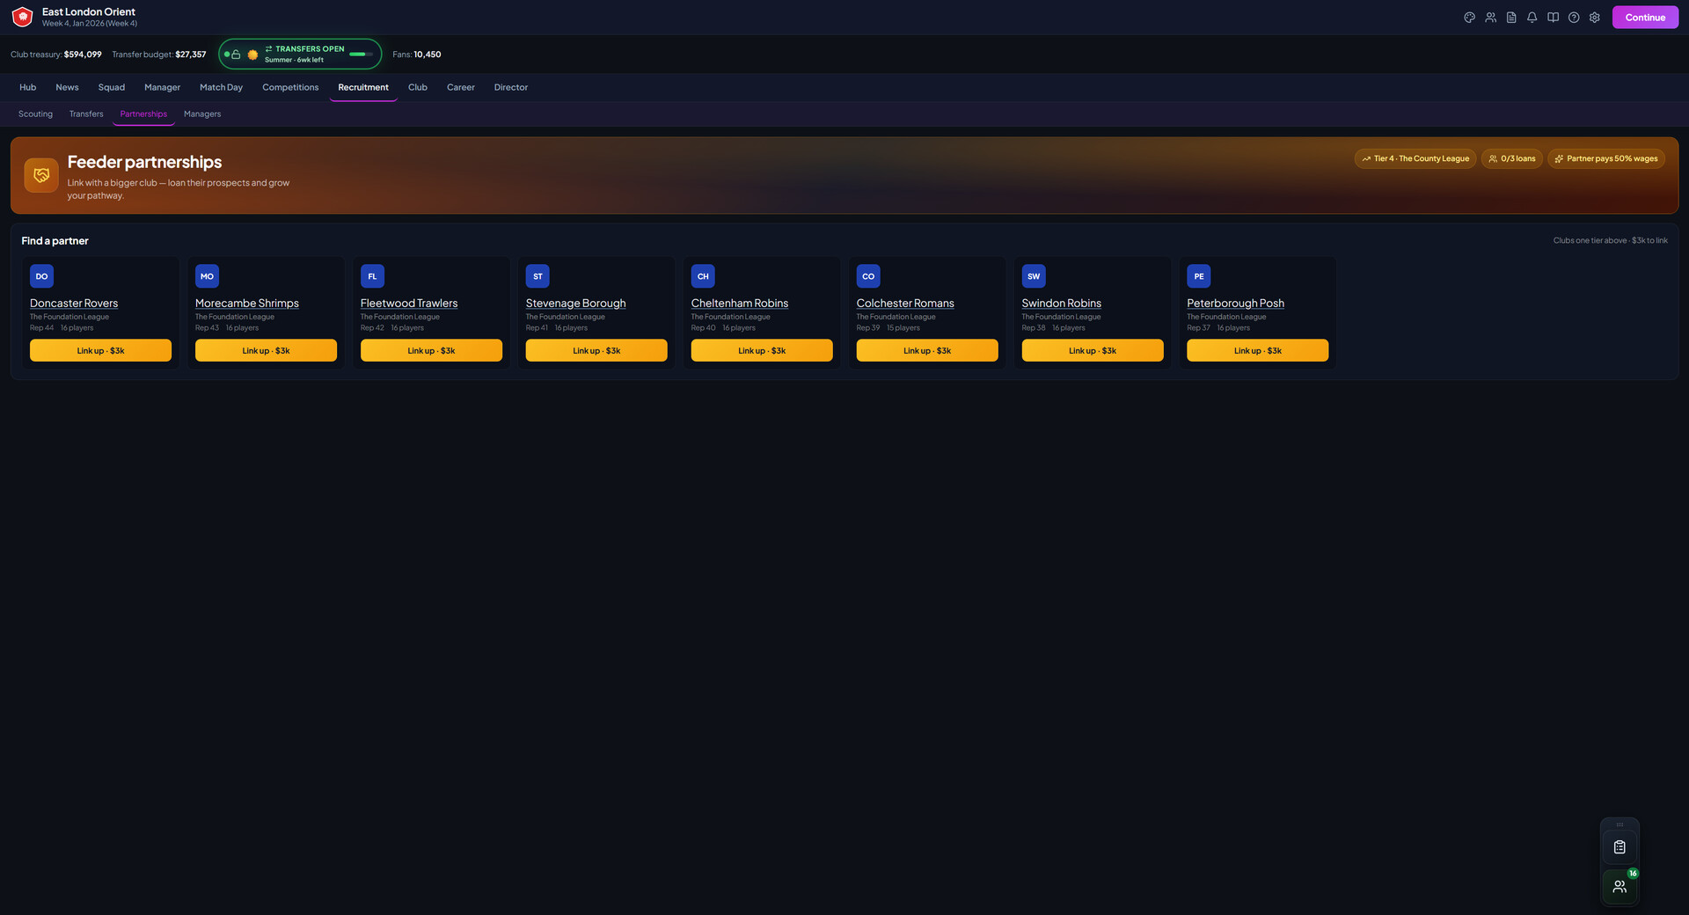Click the floating clipboard checklist button
The height and width of the screenshot is (915, 1689).
tap(1620, 847)
